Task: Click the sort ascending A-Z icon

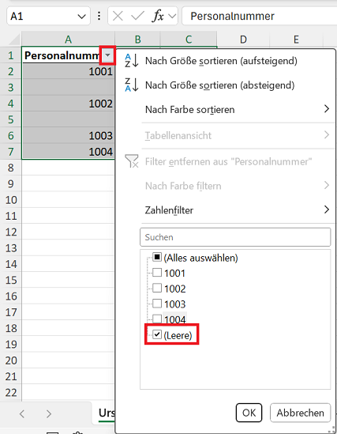Action: [x=132, y=61]
